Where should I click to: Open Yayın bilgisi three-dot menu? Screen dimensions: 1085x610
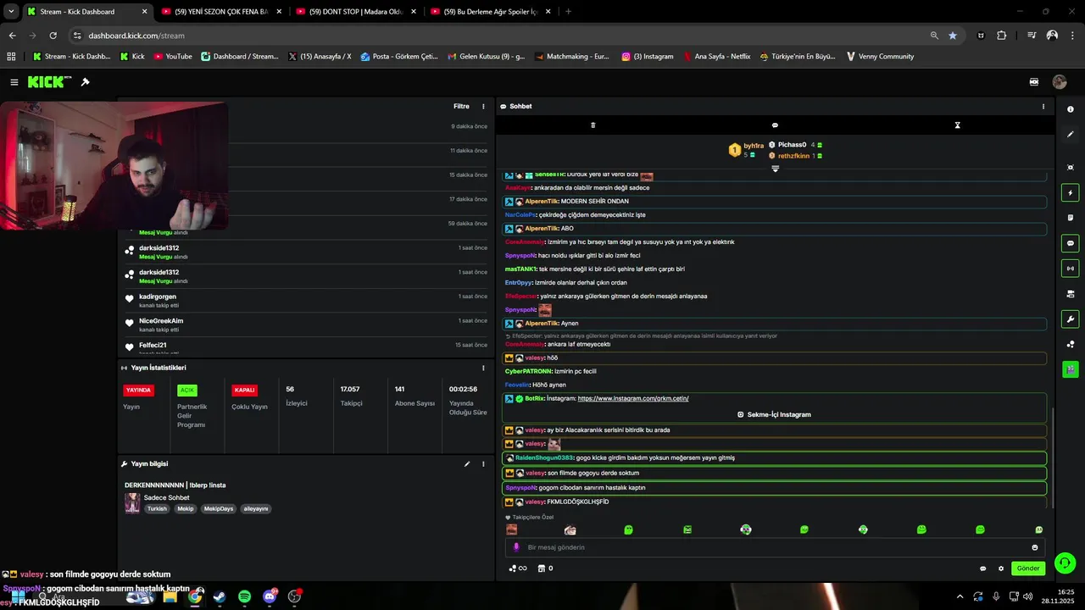pyautogui.click(x=484, y=464)
